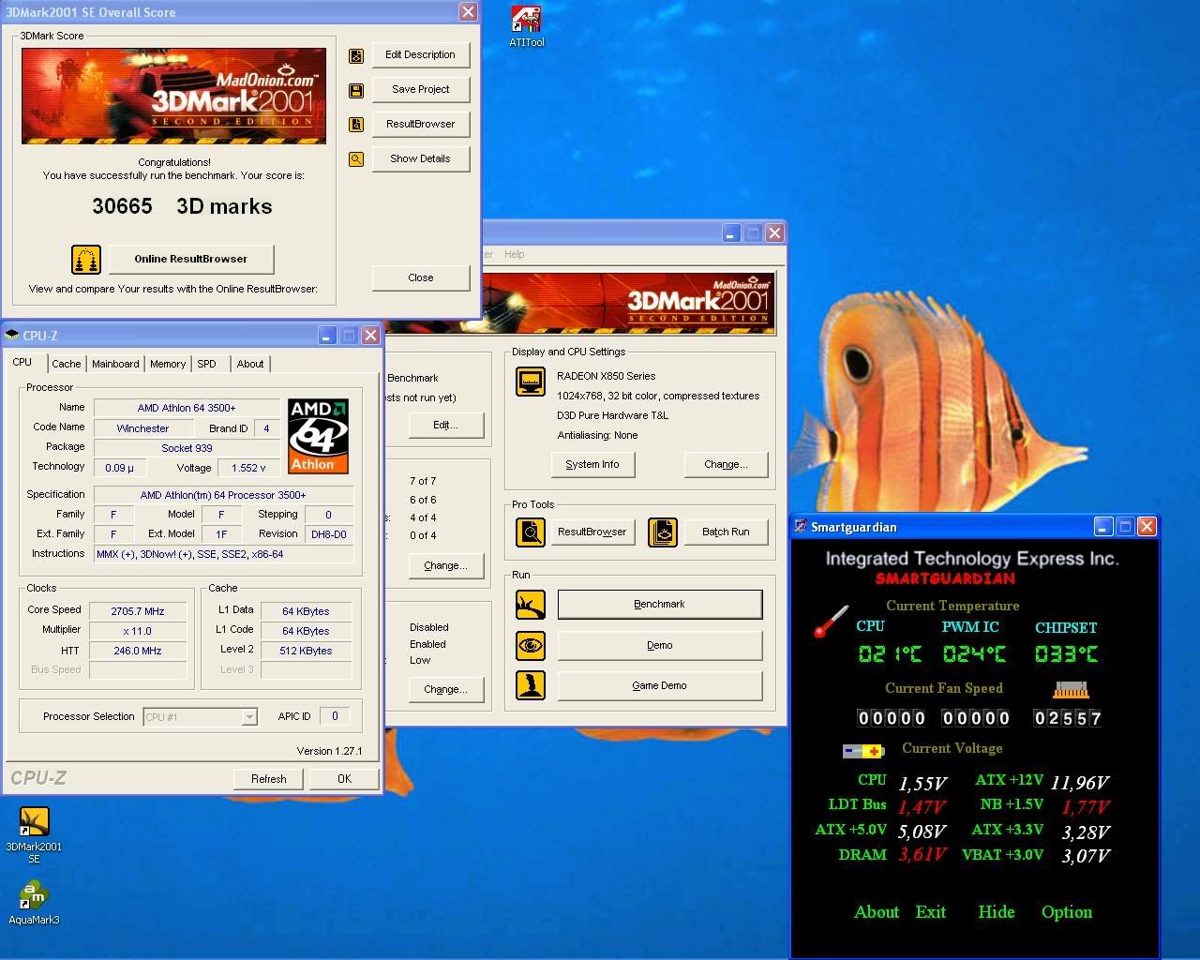Click OK in the CPU-Z window

[344, 779]
